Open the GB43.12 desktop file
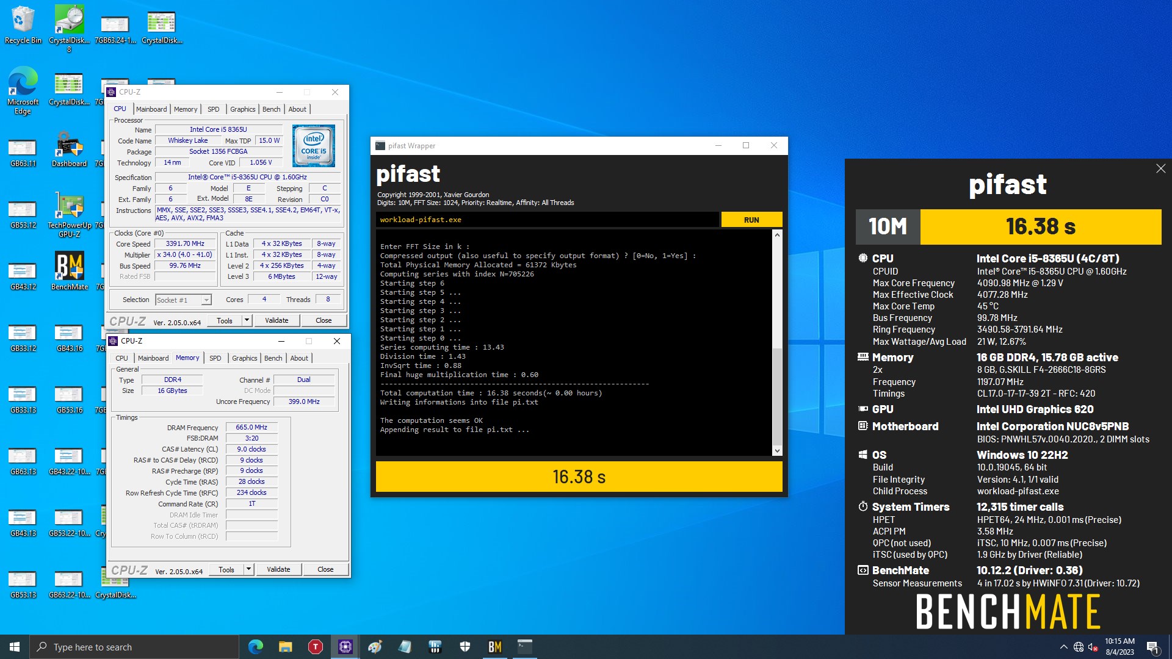The height and width of the screenshot is (659, 1172). pyautogui.click(x=23, y=276)
